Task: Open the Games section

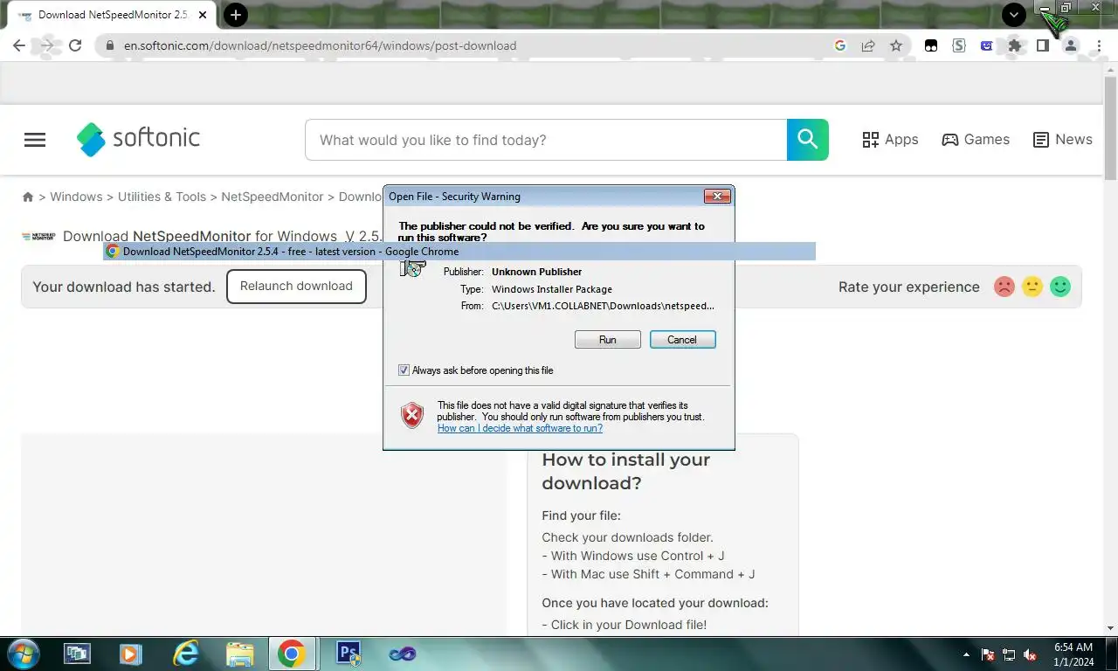Action: (x=976, y=140)
